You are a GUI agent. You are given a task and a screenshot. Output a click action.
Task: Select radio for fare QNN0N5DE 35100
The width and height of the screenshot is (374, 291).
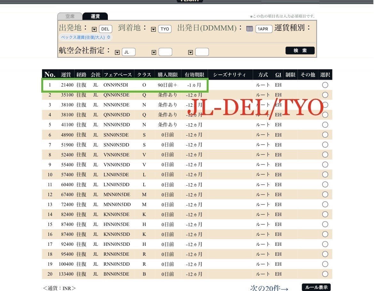coord(325,95)
